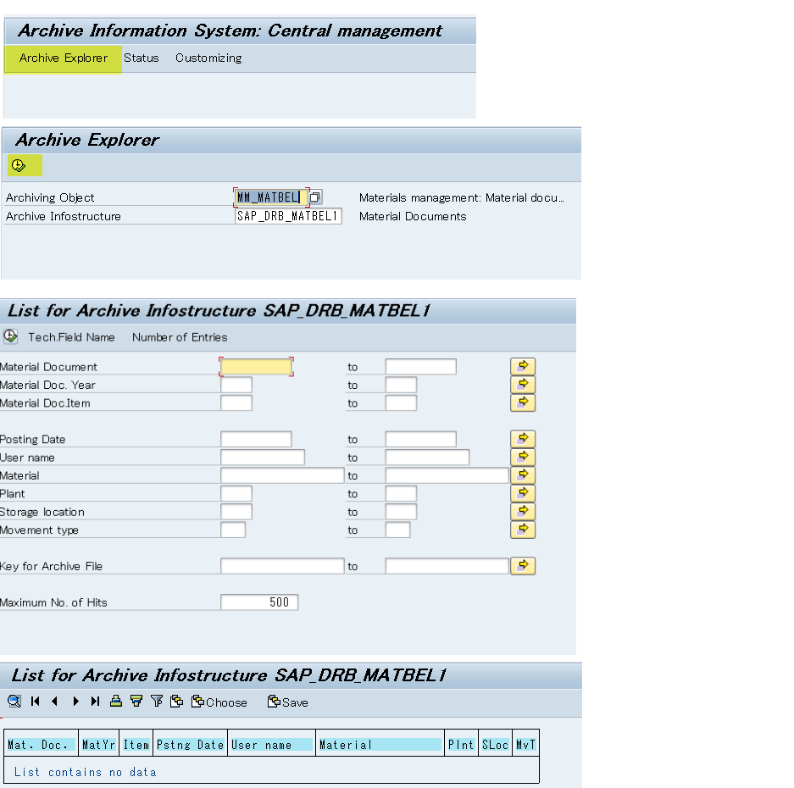Click layout icon left of Choose
Screen dimensions: 794x788
click(x=176, y=702)
